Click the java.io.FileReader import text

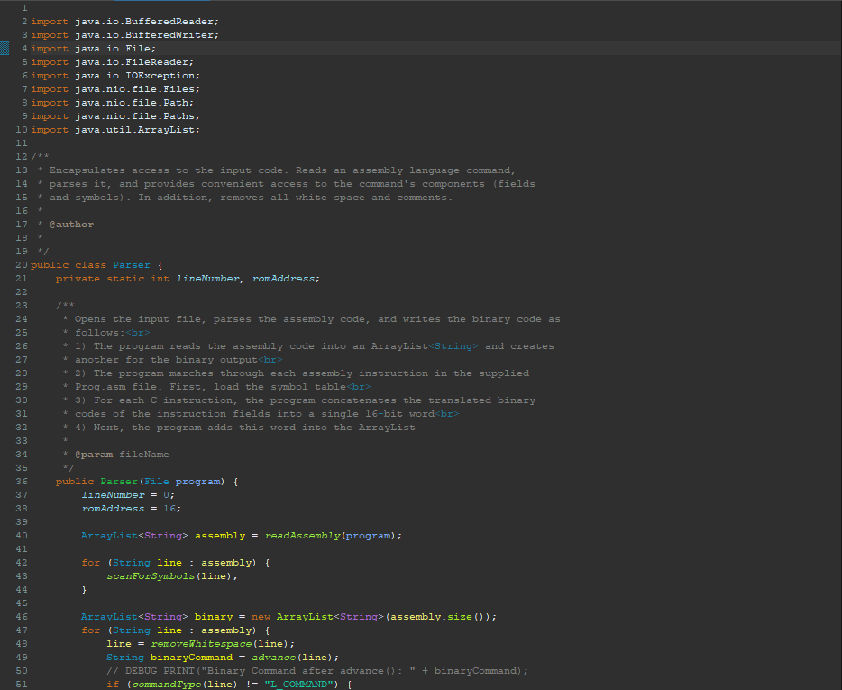[x=112, y=62]
